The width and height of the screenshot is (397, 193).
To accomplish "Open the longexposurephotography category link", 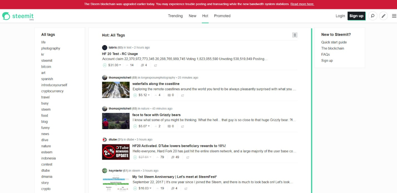I will (x=158, y=78).
